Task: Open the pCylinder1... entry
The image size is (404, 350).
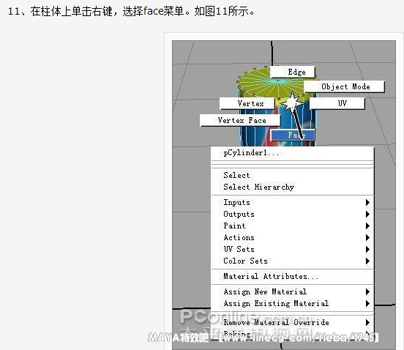Action: coord(293,153)
